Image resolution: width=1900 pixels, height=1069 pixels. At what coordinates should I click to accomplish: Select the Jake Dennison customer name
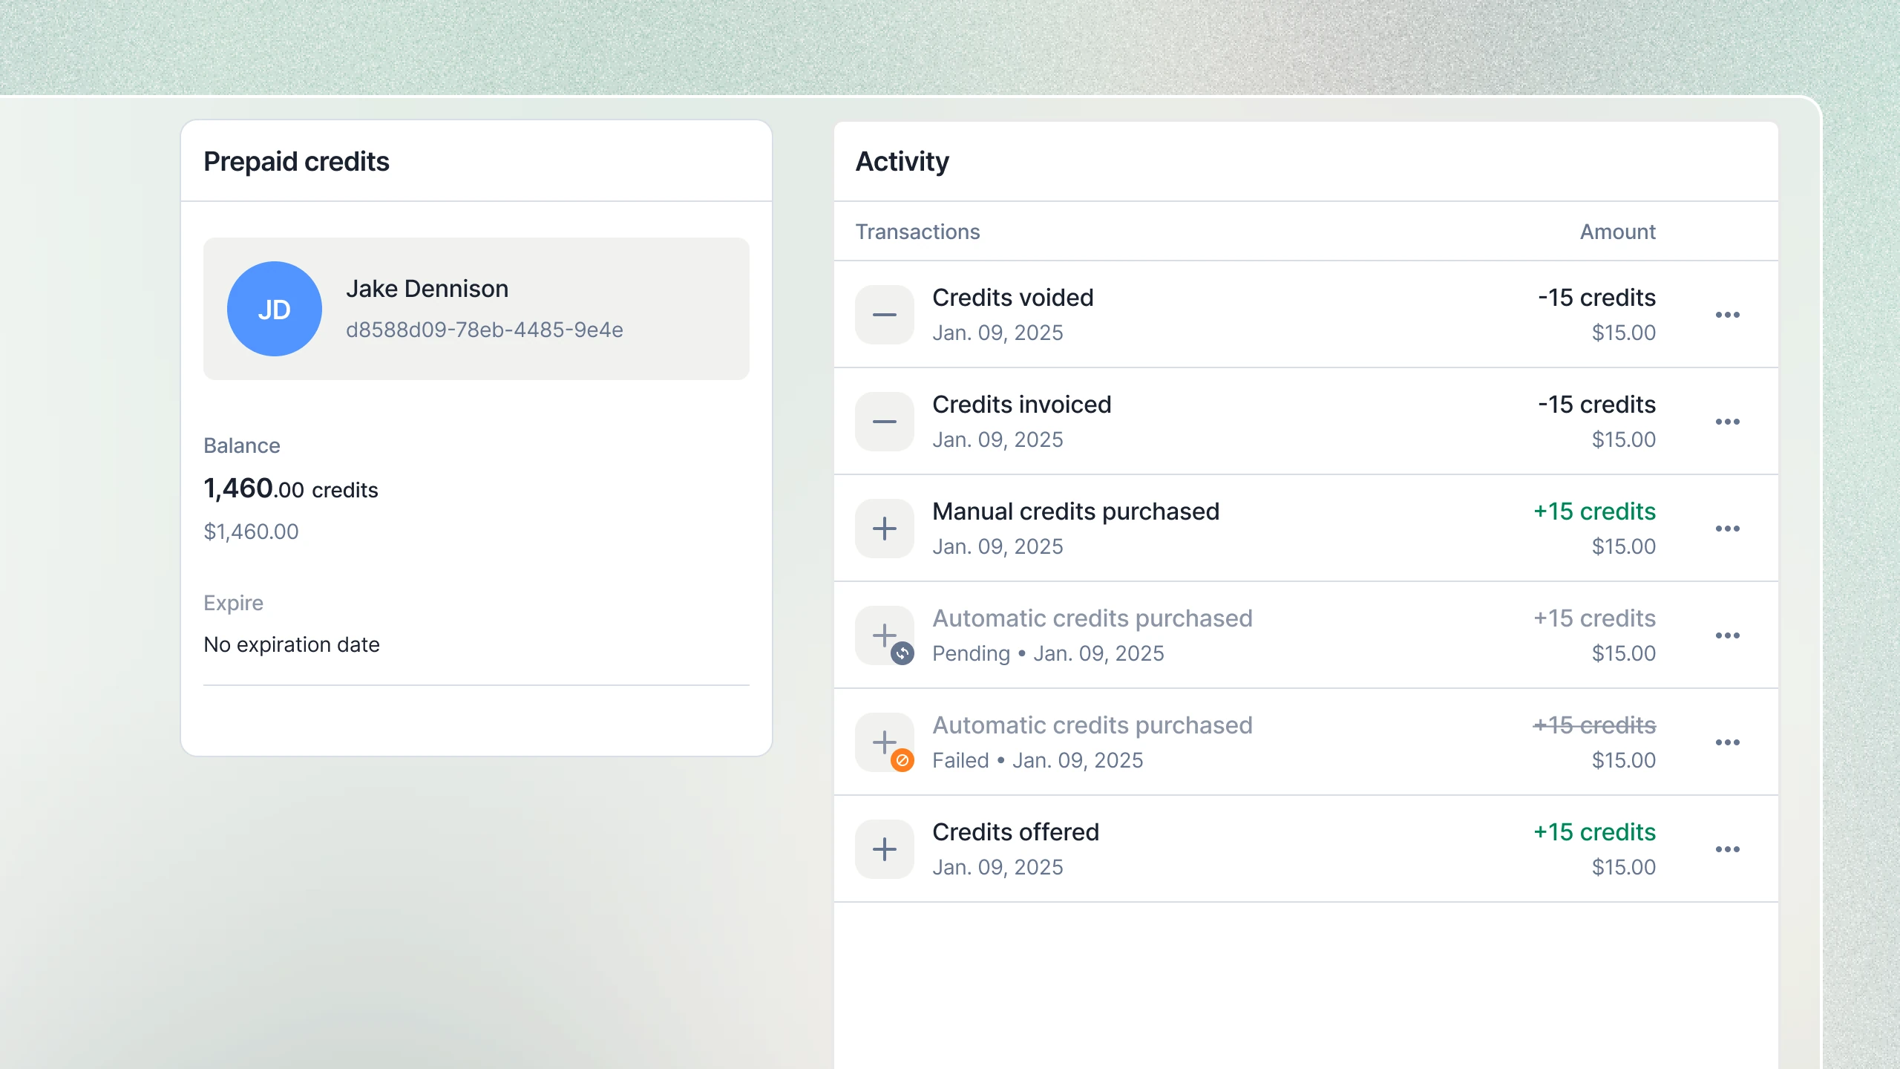click(427, 289)
